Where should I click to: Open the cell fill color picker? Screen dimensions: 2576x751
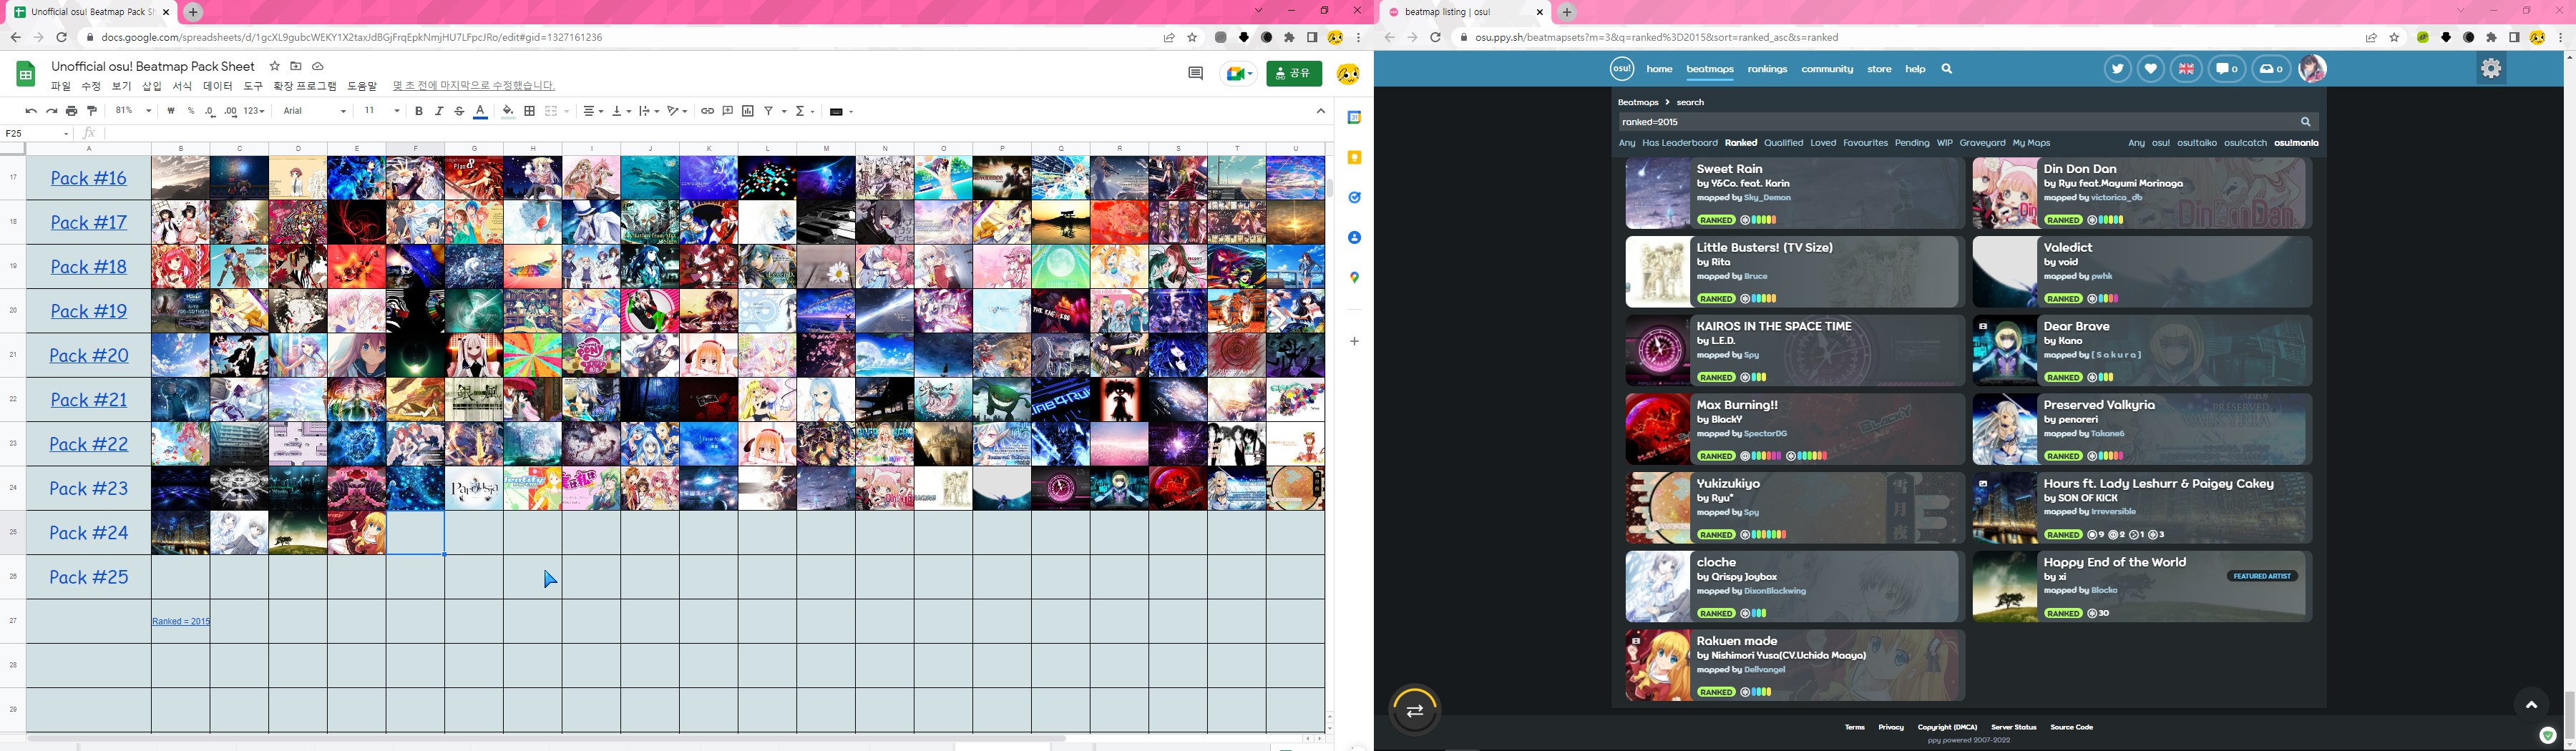pyautogui.click(x=508, y=111)
